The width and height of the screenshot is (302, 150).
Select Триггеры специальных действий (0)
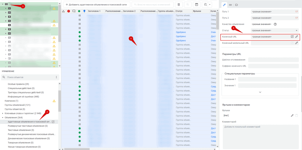tap(26, 92)
